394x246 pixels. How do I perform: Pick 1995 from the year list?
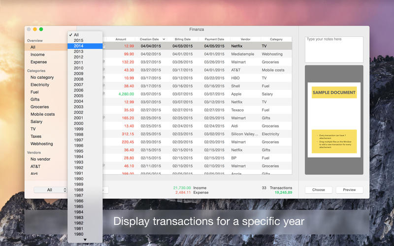[x=85, y=151]
